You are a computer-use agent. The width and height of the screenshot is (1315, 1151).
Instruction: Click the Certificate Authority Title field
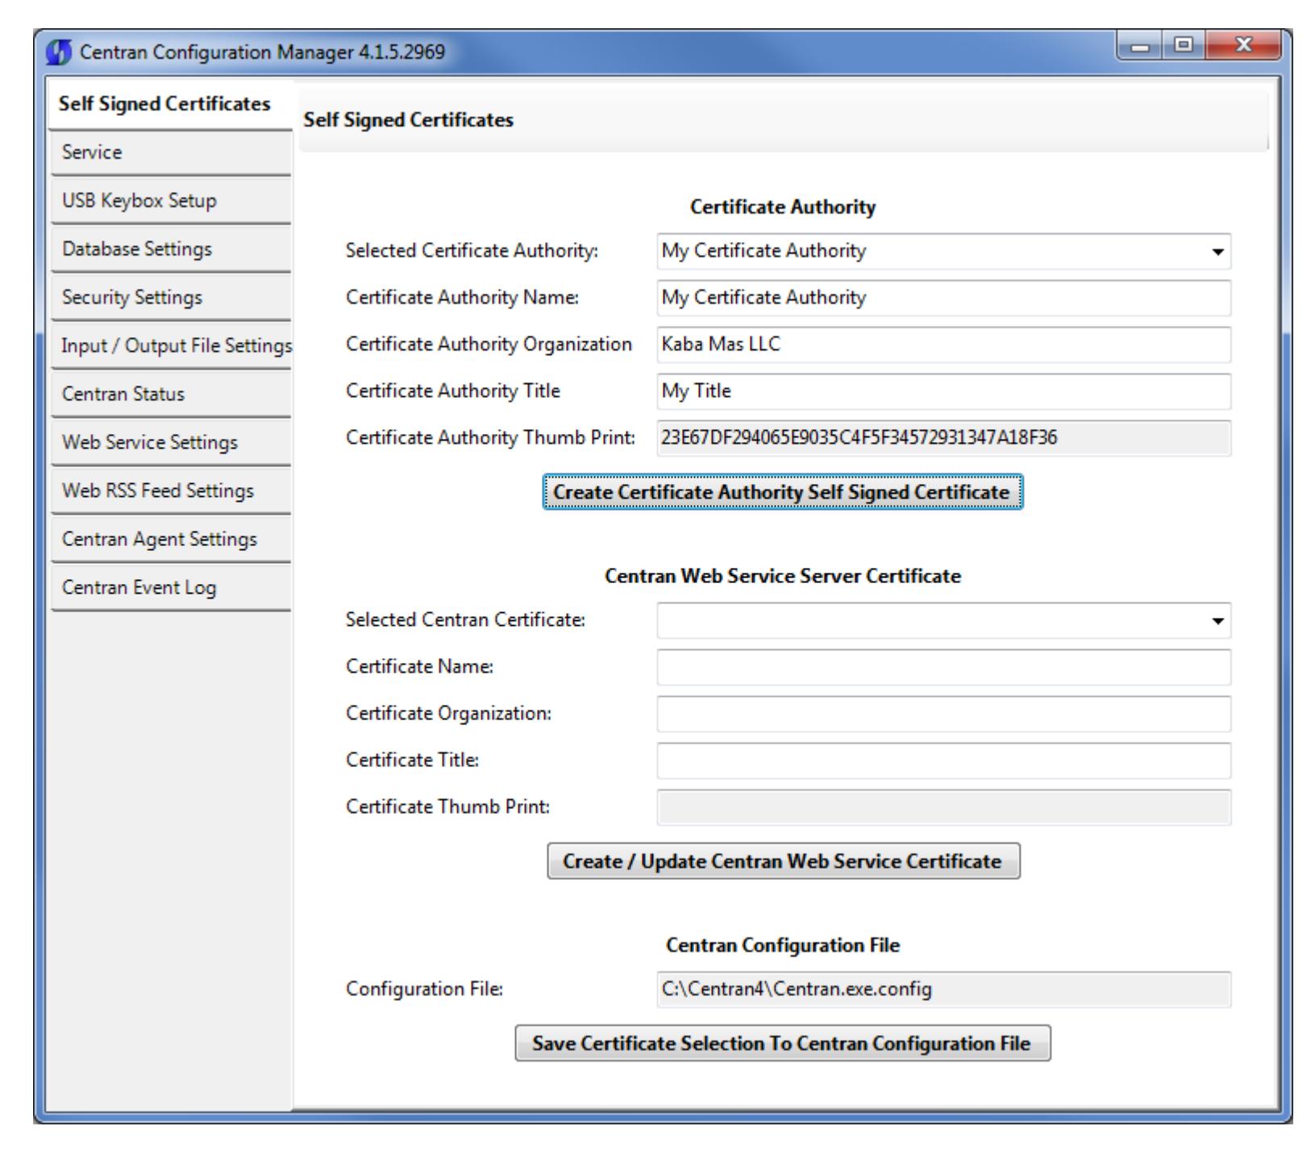[x=944, y=392]
